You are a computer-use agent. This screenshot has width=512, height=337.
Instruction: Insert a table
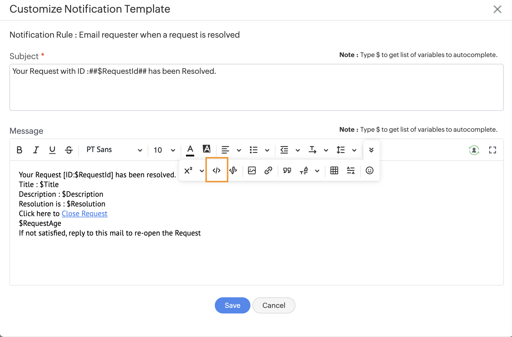coord(334,171)
